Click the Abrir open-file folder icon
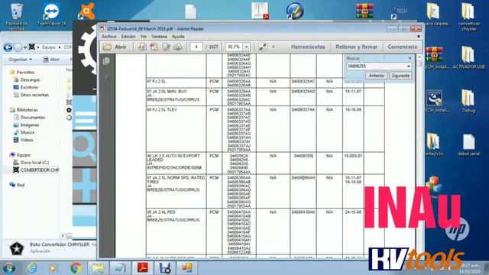This screenshot has height=275, width=489. click(107, 47)
